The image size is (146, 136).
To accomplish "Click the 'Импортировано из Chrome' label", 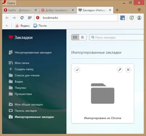I will pyautogui.click(x=103, y=118).
